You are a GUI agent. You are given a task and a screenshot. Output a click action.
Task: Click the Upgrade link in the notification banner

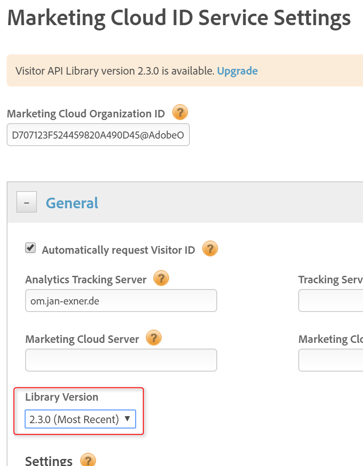pos(237,71)
